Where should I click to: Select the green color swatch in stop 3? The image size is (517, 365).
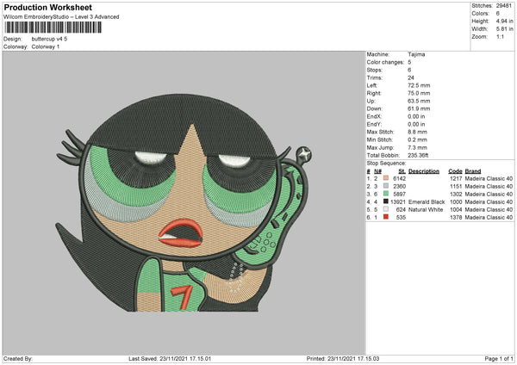tap(386, 194)
